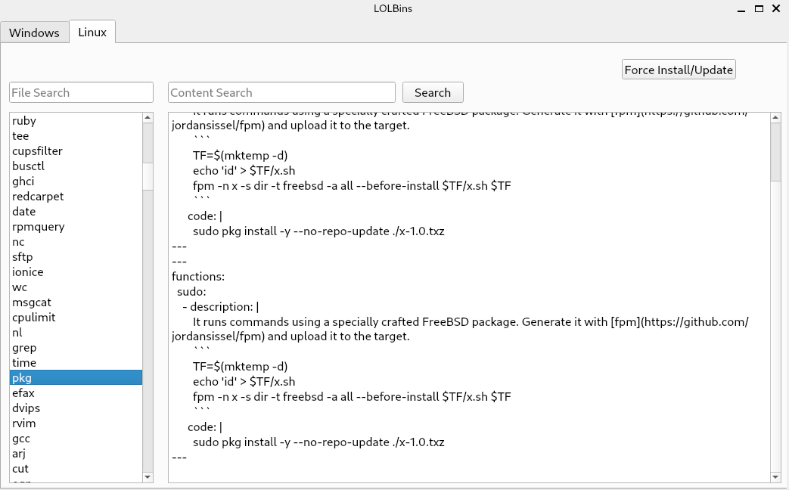
Task: Select sftp in the file list
Action: pyautogui.click(x=76, y=257)
